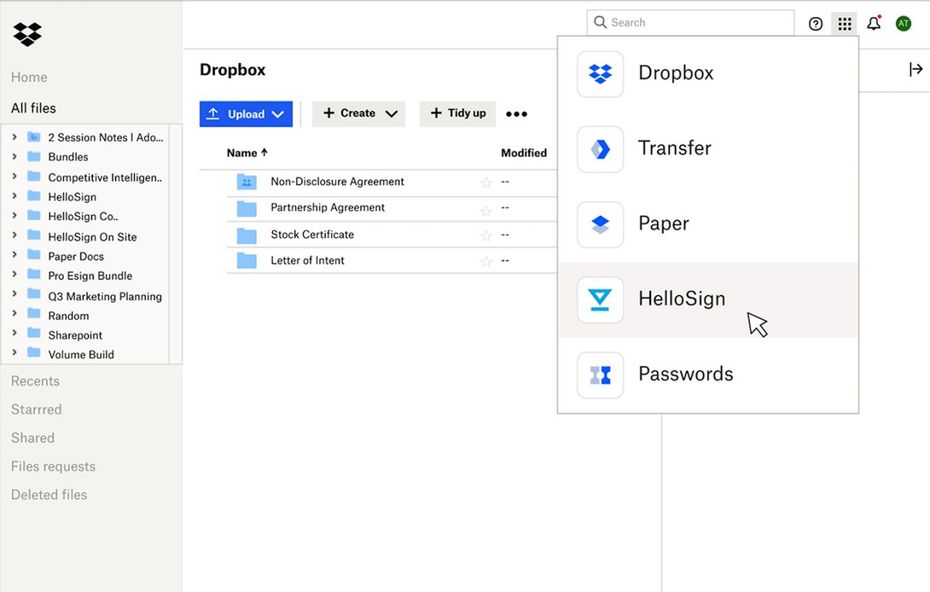930x592 pixels.
Task: Select HelloSign in the app switcher
Action: pos(682,299)
